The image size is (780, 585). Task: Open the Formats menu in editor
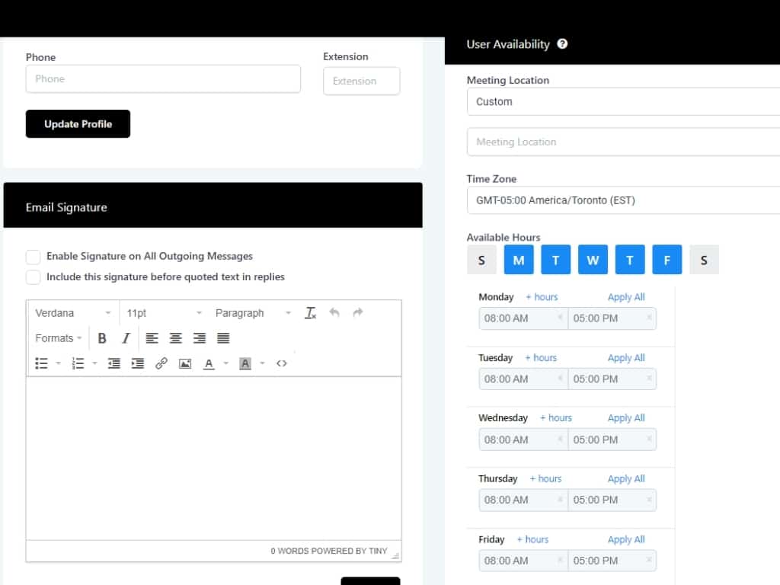[58, 338]
